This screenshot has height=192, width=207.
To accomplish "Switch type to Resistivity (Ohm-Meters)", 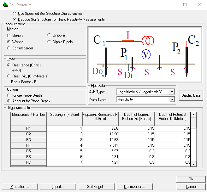I will click(9, 76).
